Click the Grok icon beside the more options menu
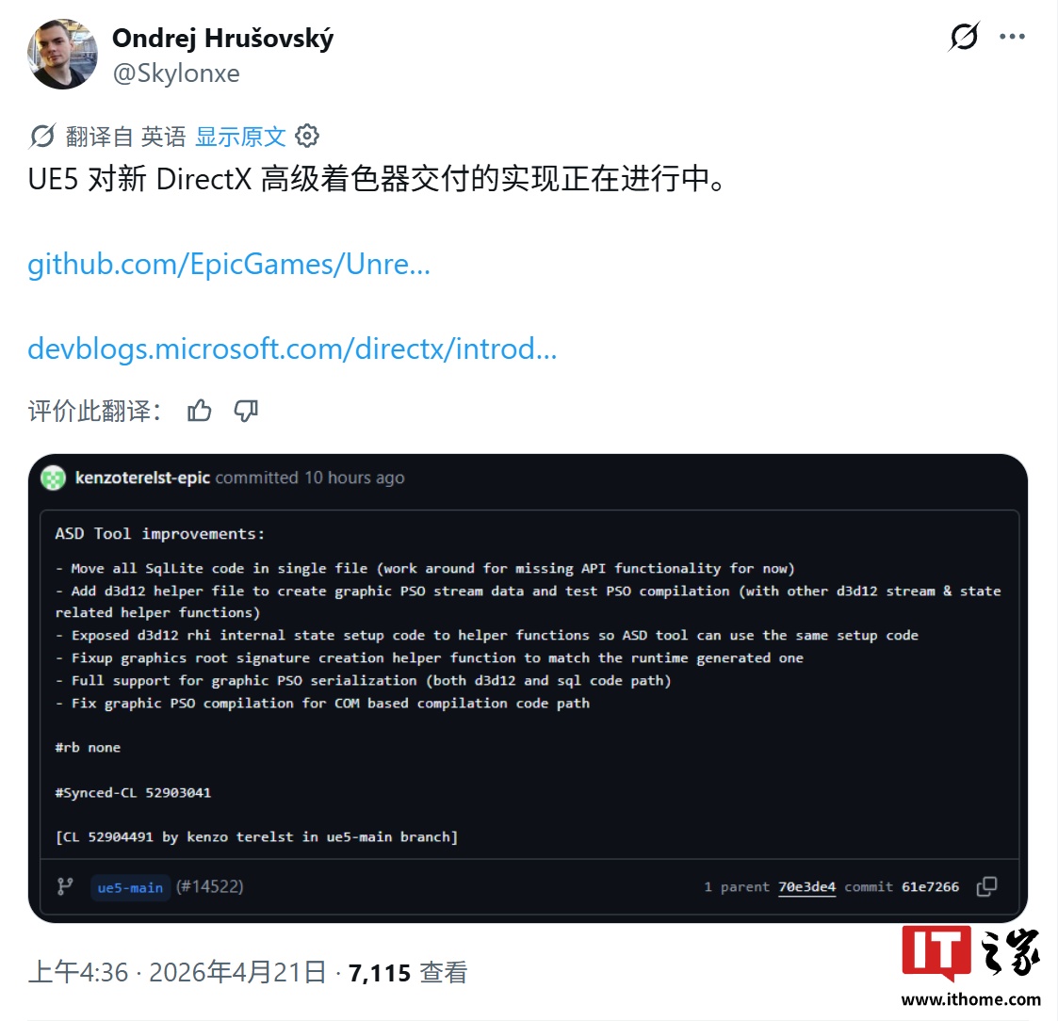The height and width of the screenshot is (1021, 1058). point(964,37)
